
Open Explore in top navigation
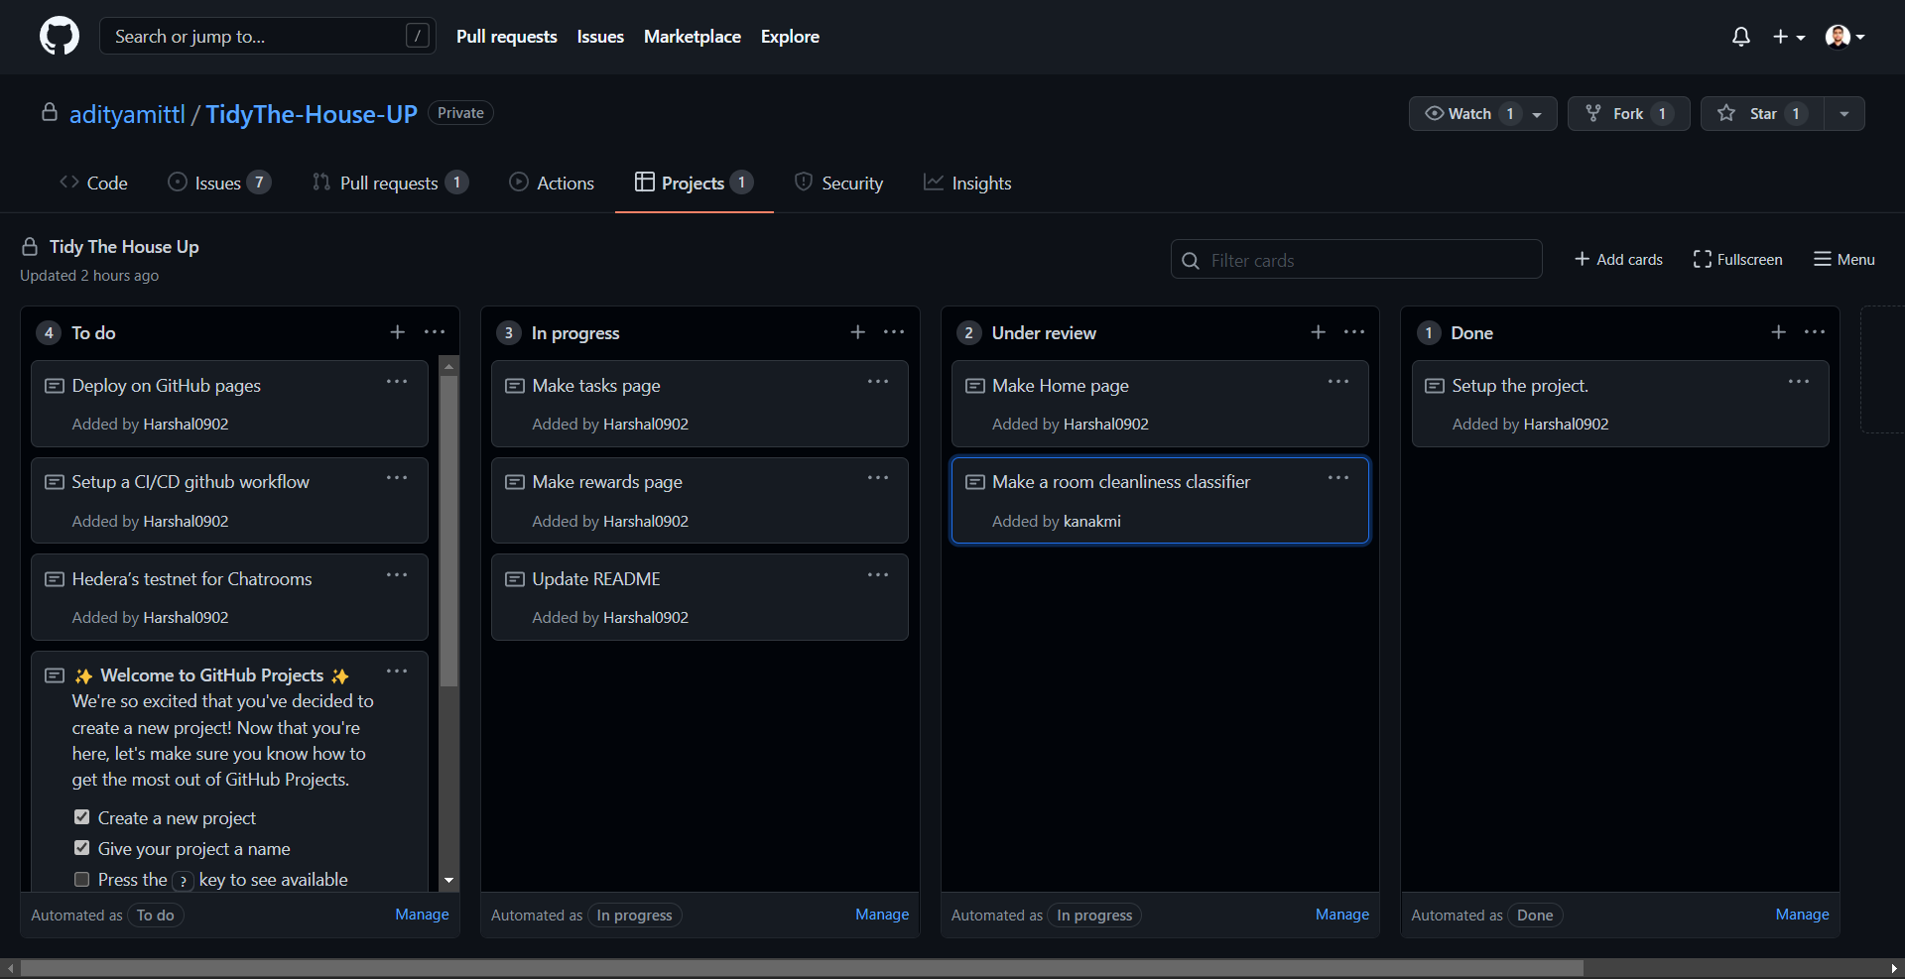[790, 37]
